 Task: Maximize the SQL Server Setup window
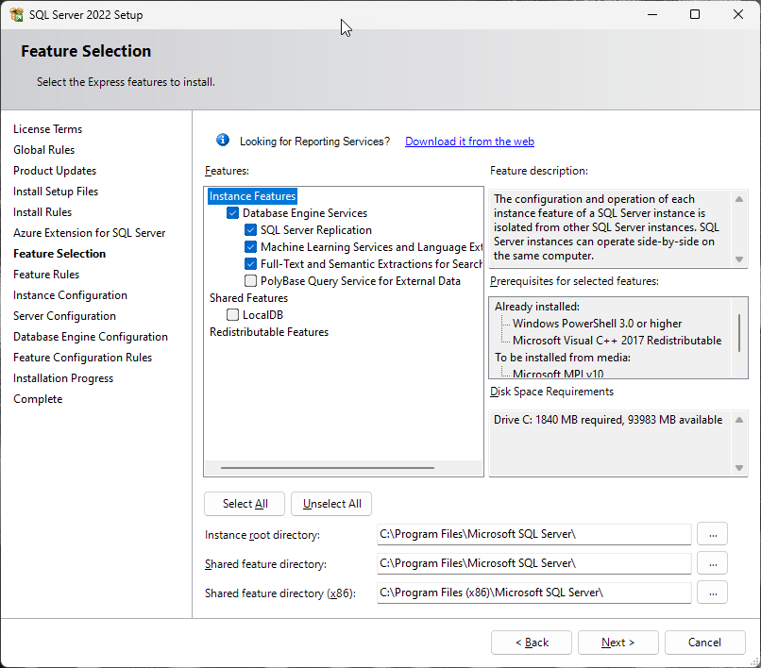pos(695,15)
